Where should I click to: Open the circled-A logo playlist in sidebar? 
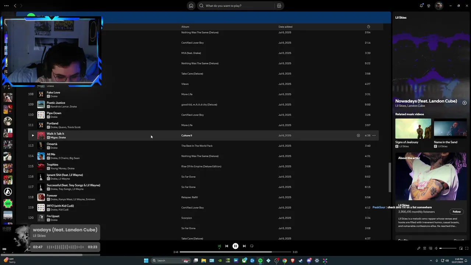pos(8,192)
